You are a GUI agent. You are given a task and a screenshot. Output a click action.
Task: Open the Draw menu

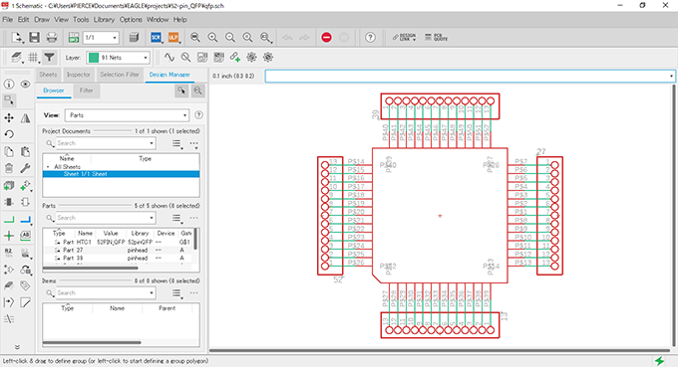42,20
